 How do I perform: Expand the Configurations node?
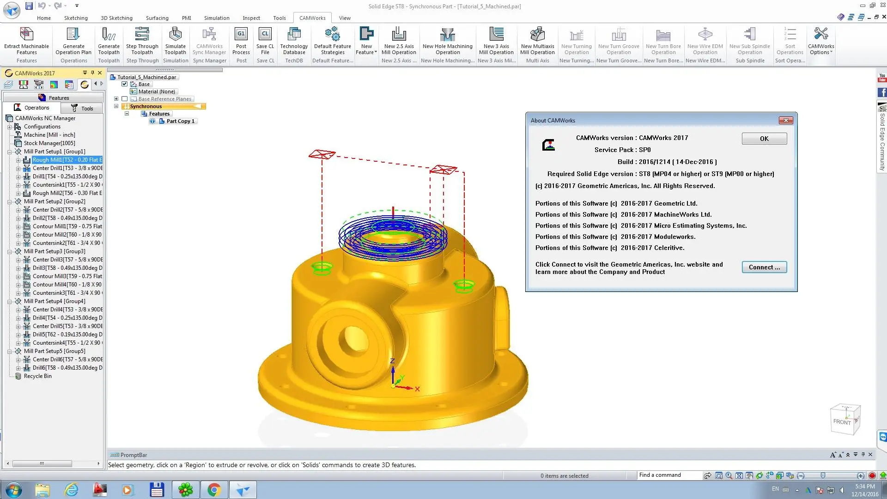(9, 127)
